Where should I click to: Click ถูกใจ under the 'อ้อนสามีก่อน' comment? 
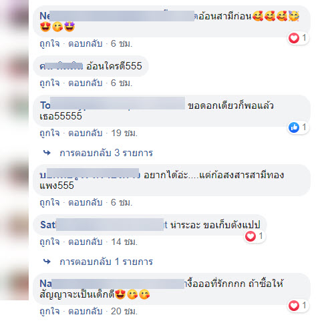coord(49,44)
